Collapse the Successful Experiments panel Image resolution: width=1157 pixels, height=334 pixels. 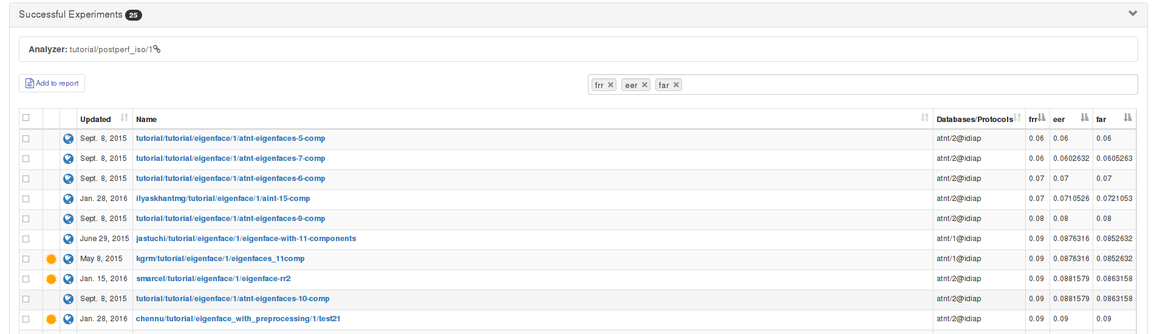[1133, 13]
